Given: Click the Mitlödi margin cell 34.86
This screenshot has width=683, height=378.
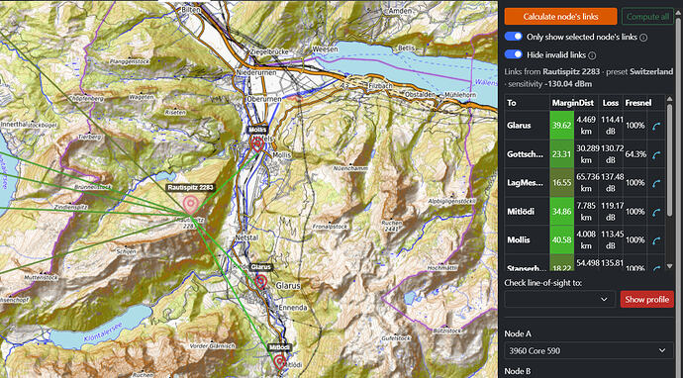Looking at the screenshot, I should point(562,212).
